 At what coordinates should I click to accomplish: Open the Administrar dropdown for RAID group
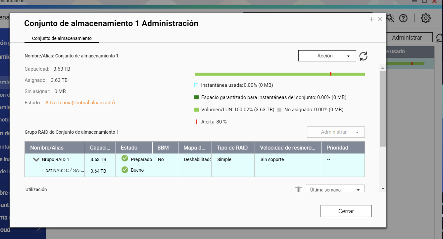click(336, 132)
